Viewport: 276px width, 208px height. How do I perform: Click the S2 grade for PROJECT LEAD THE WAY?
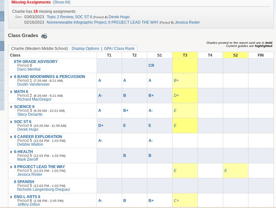click(x=226, y=171)
